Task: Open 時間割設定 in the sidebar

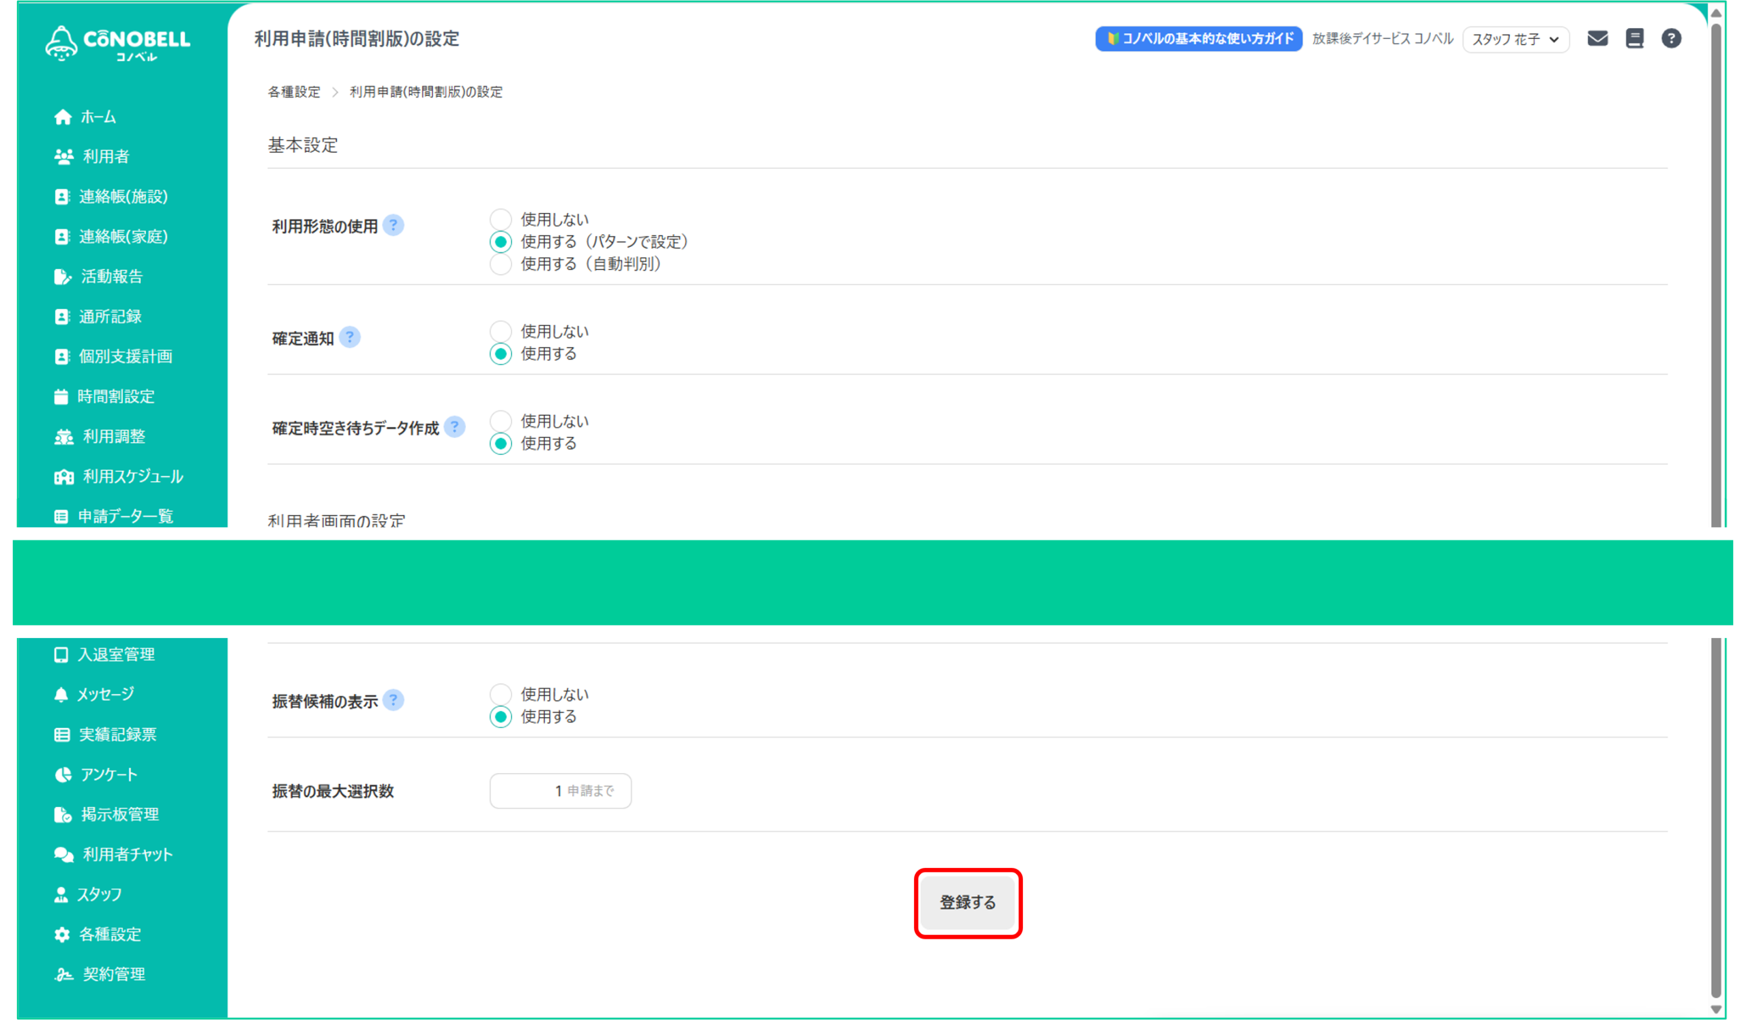Action: pyautogui.click(x=115, y=396)
